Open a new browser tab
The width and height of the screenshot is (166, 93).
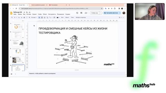(69, 5)
